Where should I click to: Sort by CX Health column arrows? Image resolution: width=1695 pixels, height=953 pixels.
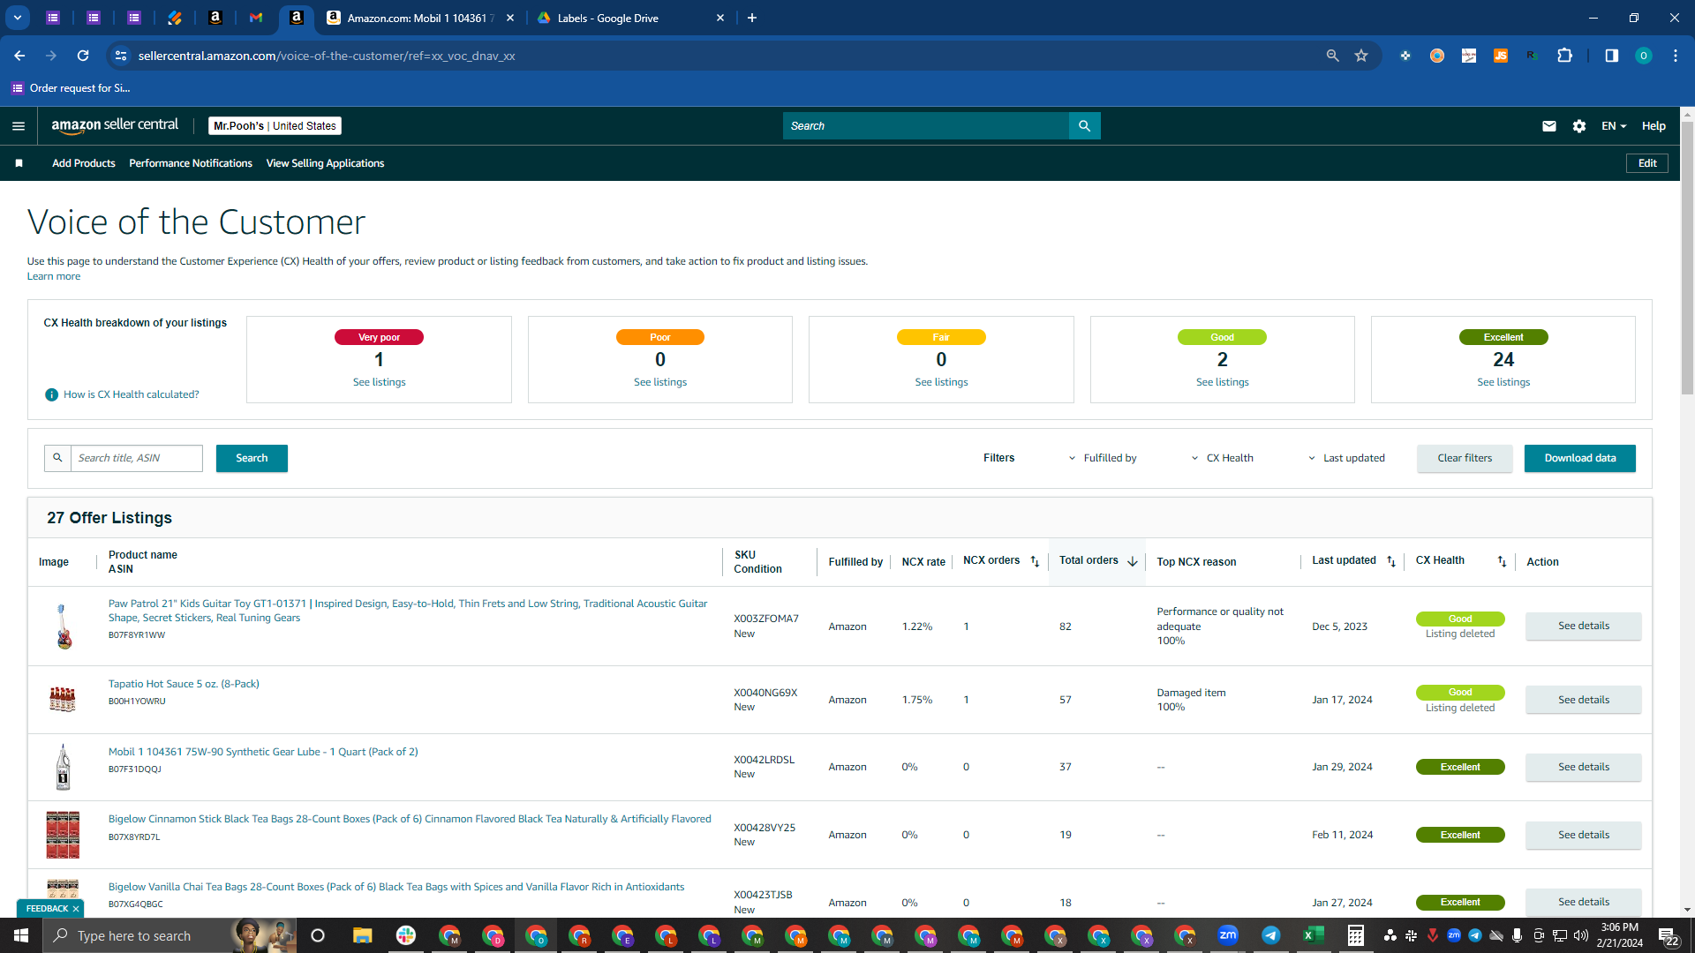1502,561
